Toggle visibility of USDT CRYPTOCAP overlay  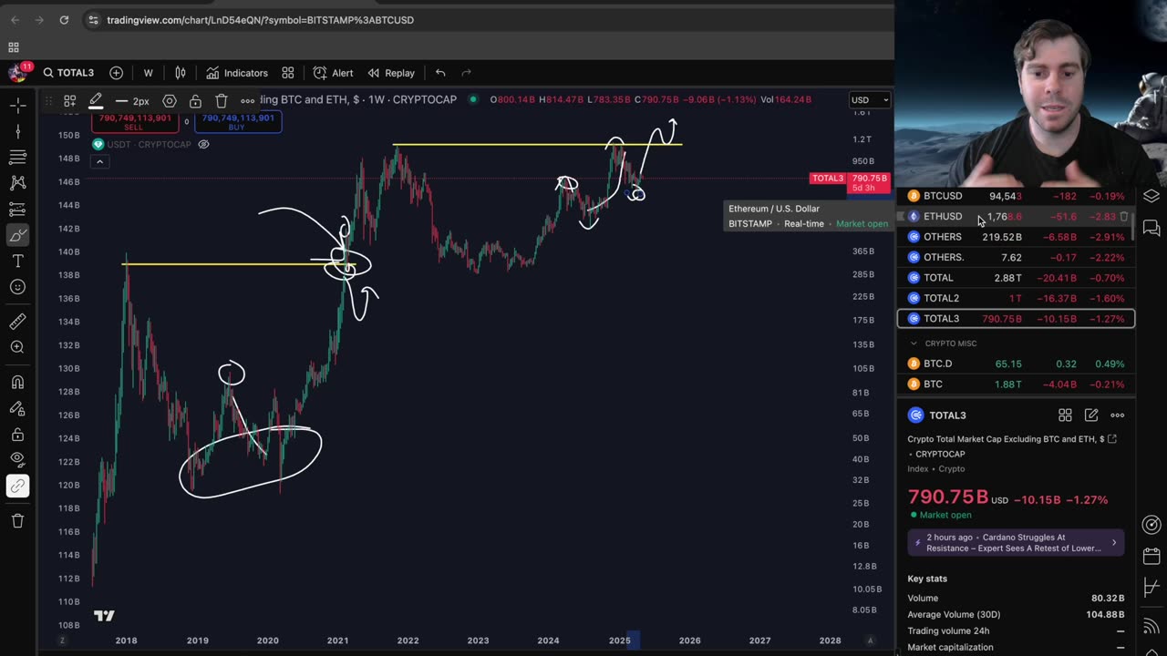tap(203, 144)
